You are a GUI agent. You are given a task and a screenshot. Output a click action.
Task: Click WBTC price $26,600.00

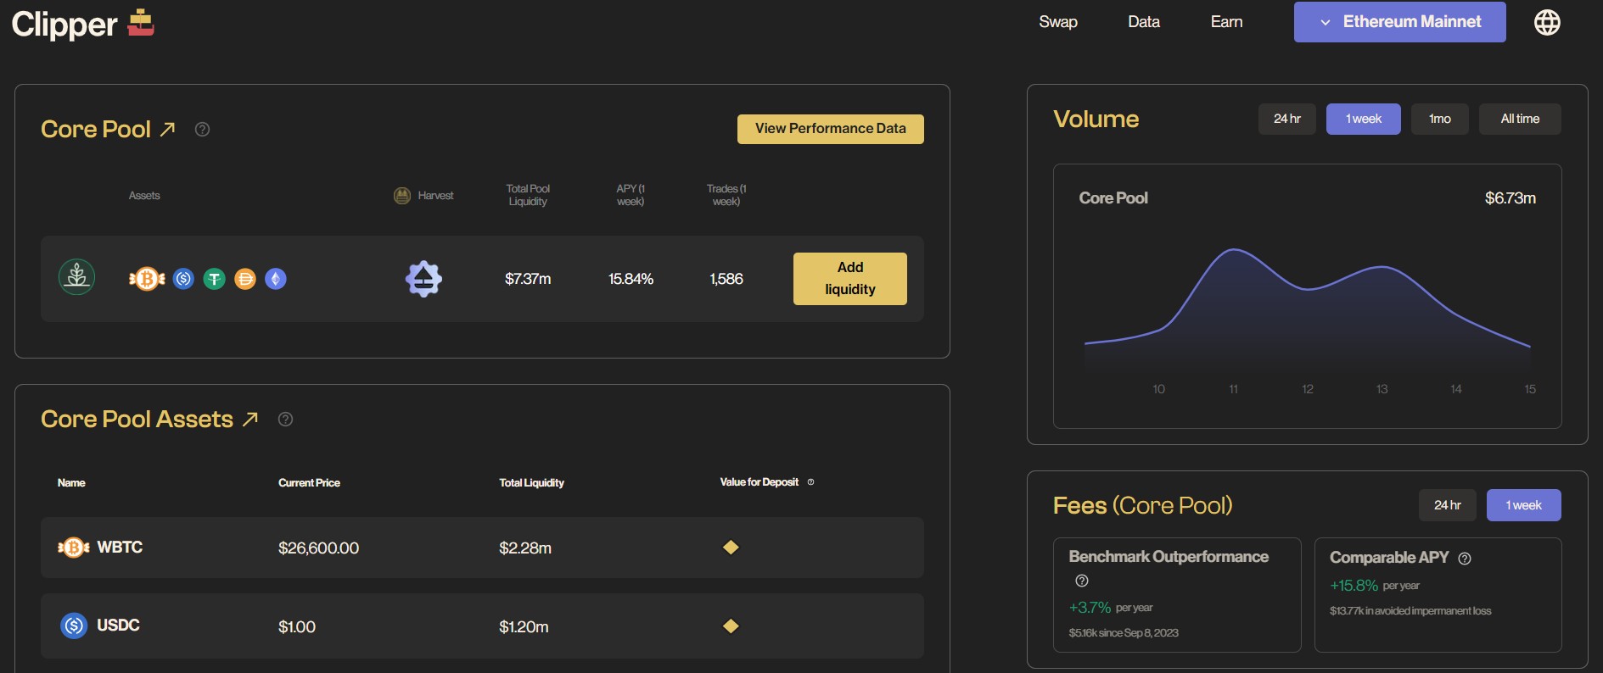point(318,548)
